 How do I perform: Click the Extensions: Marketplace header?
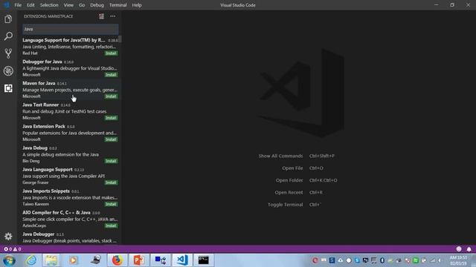point(48,16)
